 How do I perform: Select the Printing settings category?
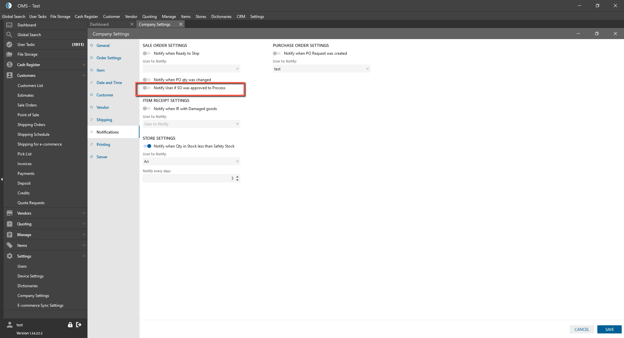(103, 145)
